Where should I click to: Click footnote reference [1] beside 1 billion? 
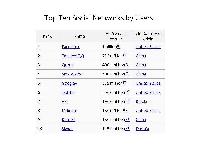pos(119,46)
